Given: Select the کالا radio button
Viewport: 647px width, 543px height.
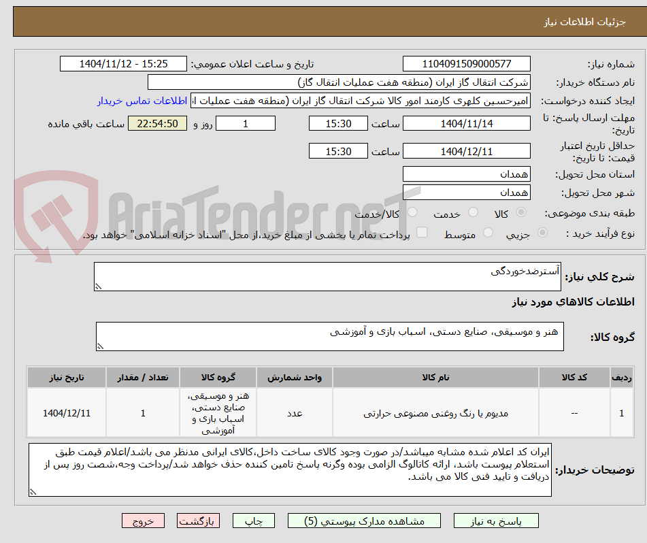Looking at the screenshot, I should point(521,212).
